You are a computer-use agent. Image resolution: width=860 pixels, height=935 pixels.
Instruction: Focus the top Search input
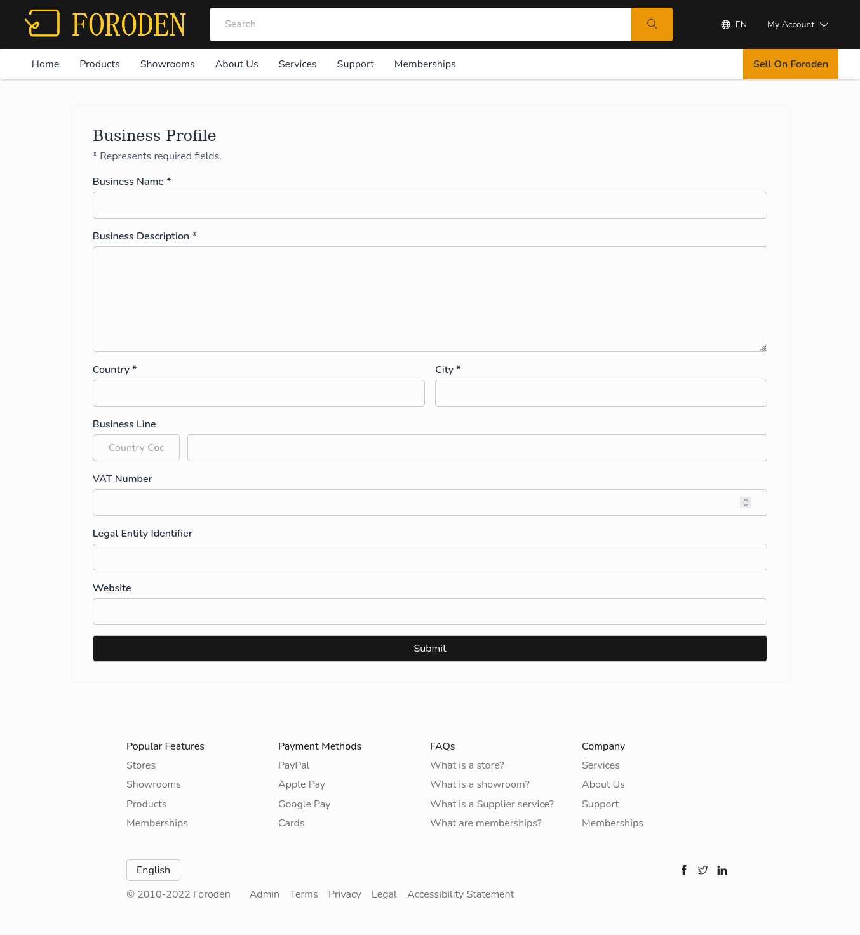[x=420, y=24]
